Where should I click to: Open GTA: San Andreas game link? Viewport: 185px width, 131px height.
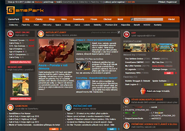[x=17, y=46]
